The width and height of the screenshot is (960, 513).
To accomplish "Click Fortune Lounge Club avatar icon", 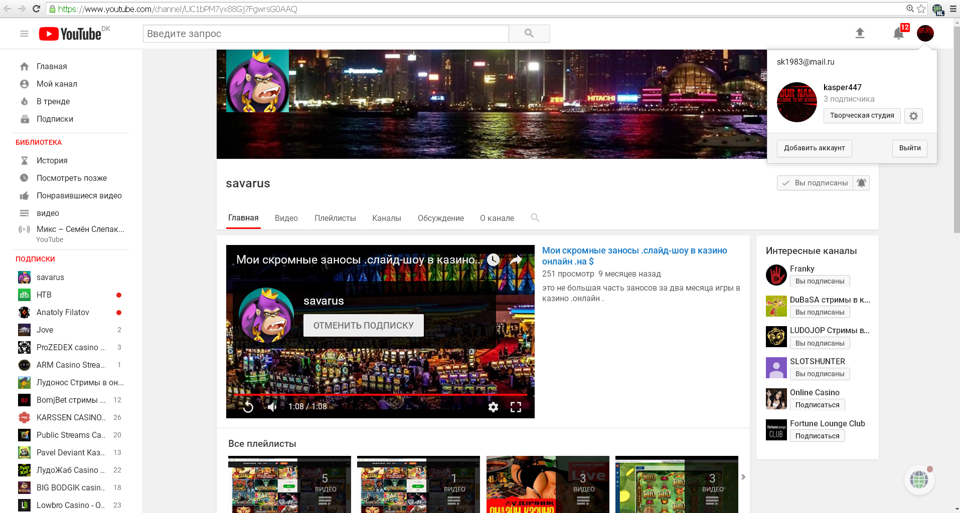I will click(776, 430).
